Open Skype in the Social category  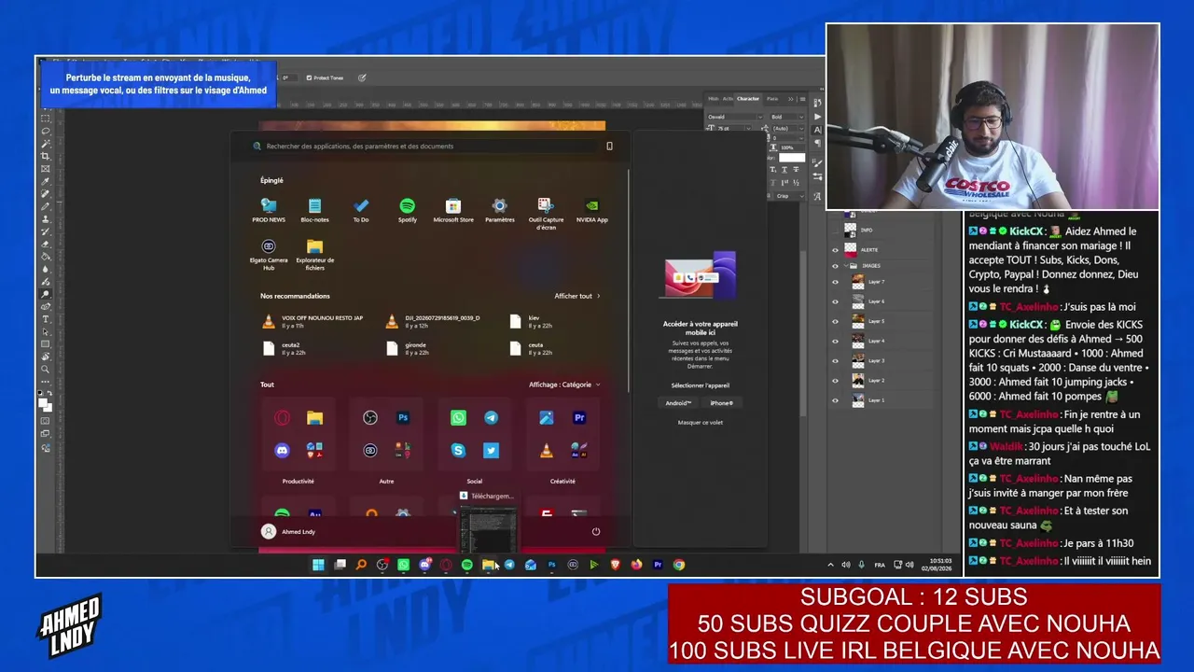coord(458,451)
